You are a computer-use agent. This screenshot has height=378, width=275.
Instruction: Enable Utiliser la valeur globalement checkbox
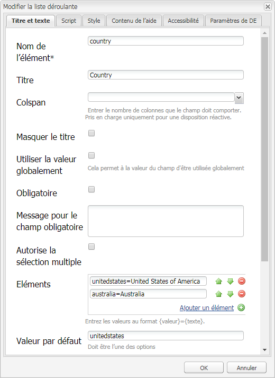91,155
